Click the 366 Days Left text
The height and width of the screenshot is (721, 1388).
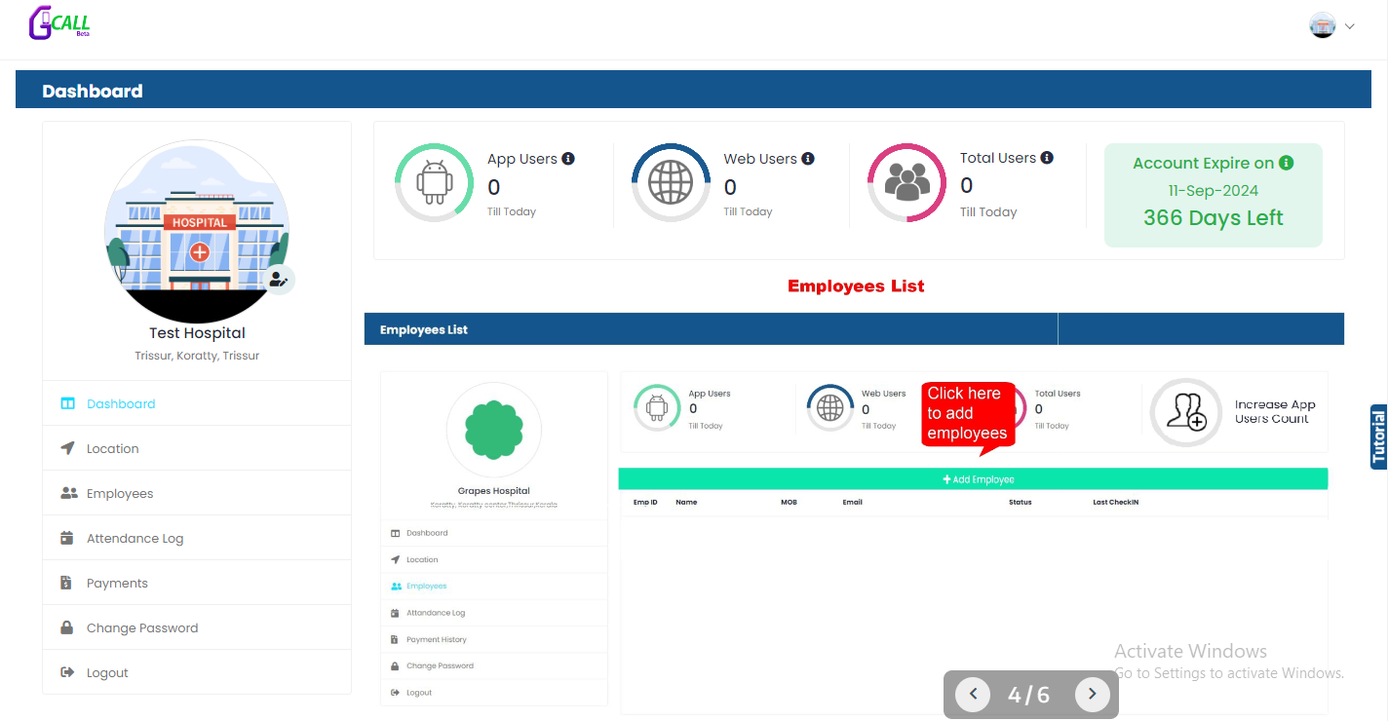[x=1214, y=218]
